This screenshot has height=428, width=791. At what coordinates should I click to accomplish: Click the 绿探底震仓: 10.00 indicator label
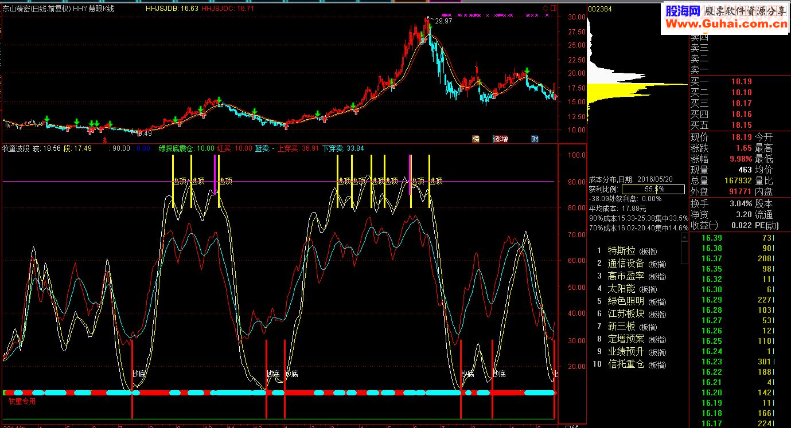186,148
